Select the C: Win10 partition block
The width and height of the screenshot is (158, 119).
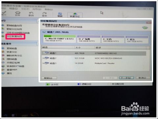60,39
